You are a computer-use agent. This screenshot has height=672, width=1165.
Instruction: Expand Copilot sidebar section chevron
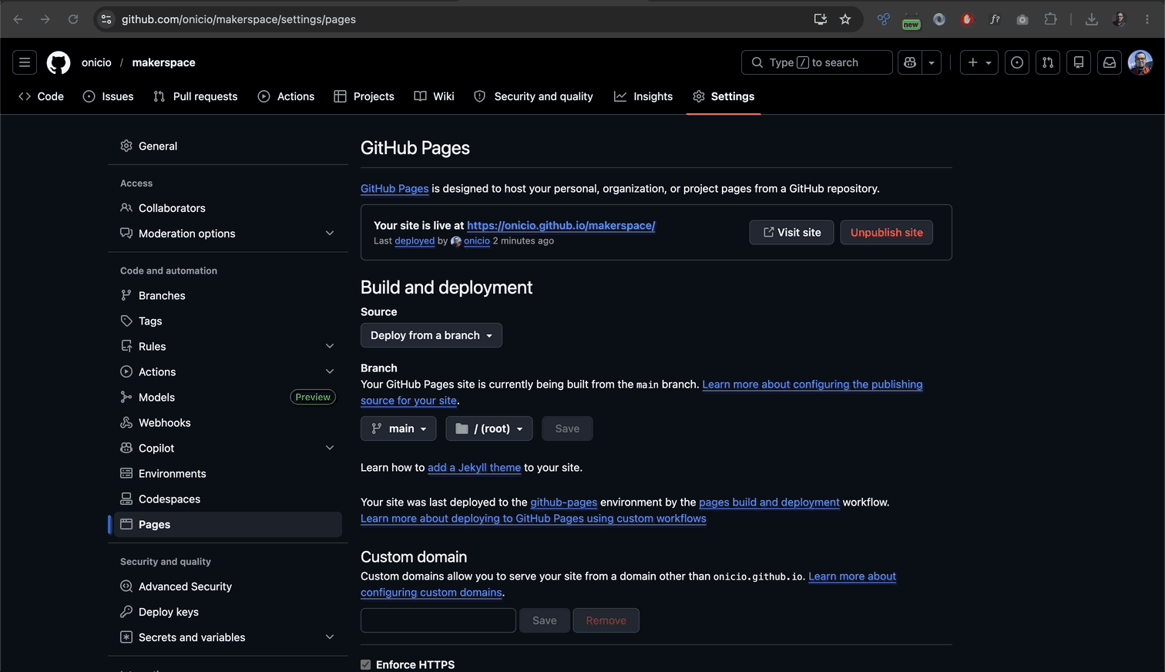(x=330, y=448)
